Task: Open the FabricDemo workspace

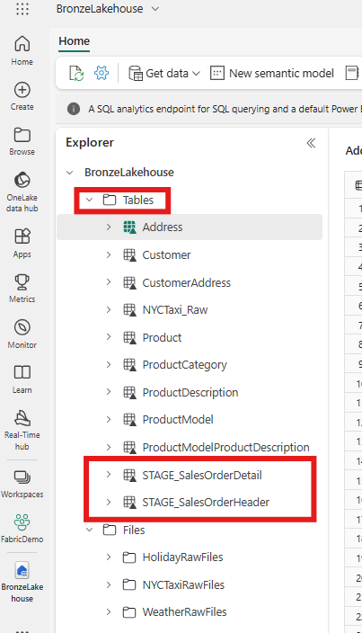Action: 22,529
